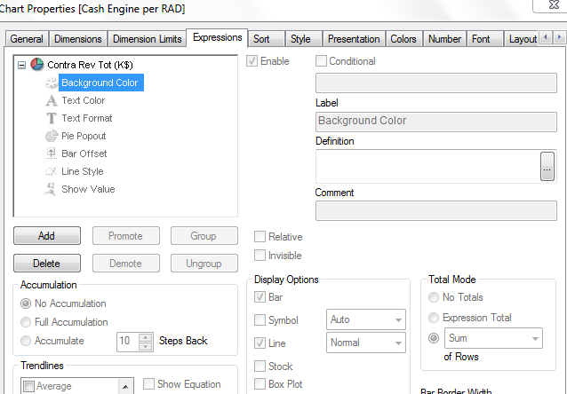
Task: Toggle the Symbol display option checkbox
Action: 260,319
